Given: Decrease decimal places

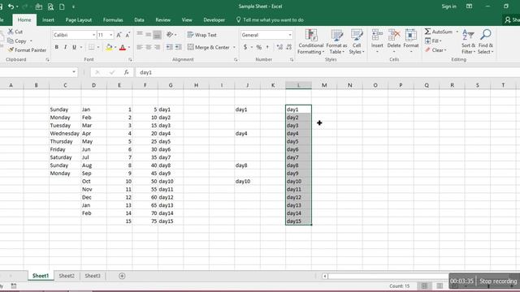Looking at the screenshot, I should point(289,47).
